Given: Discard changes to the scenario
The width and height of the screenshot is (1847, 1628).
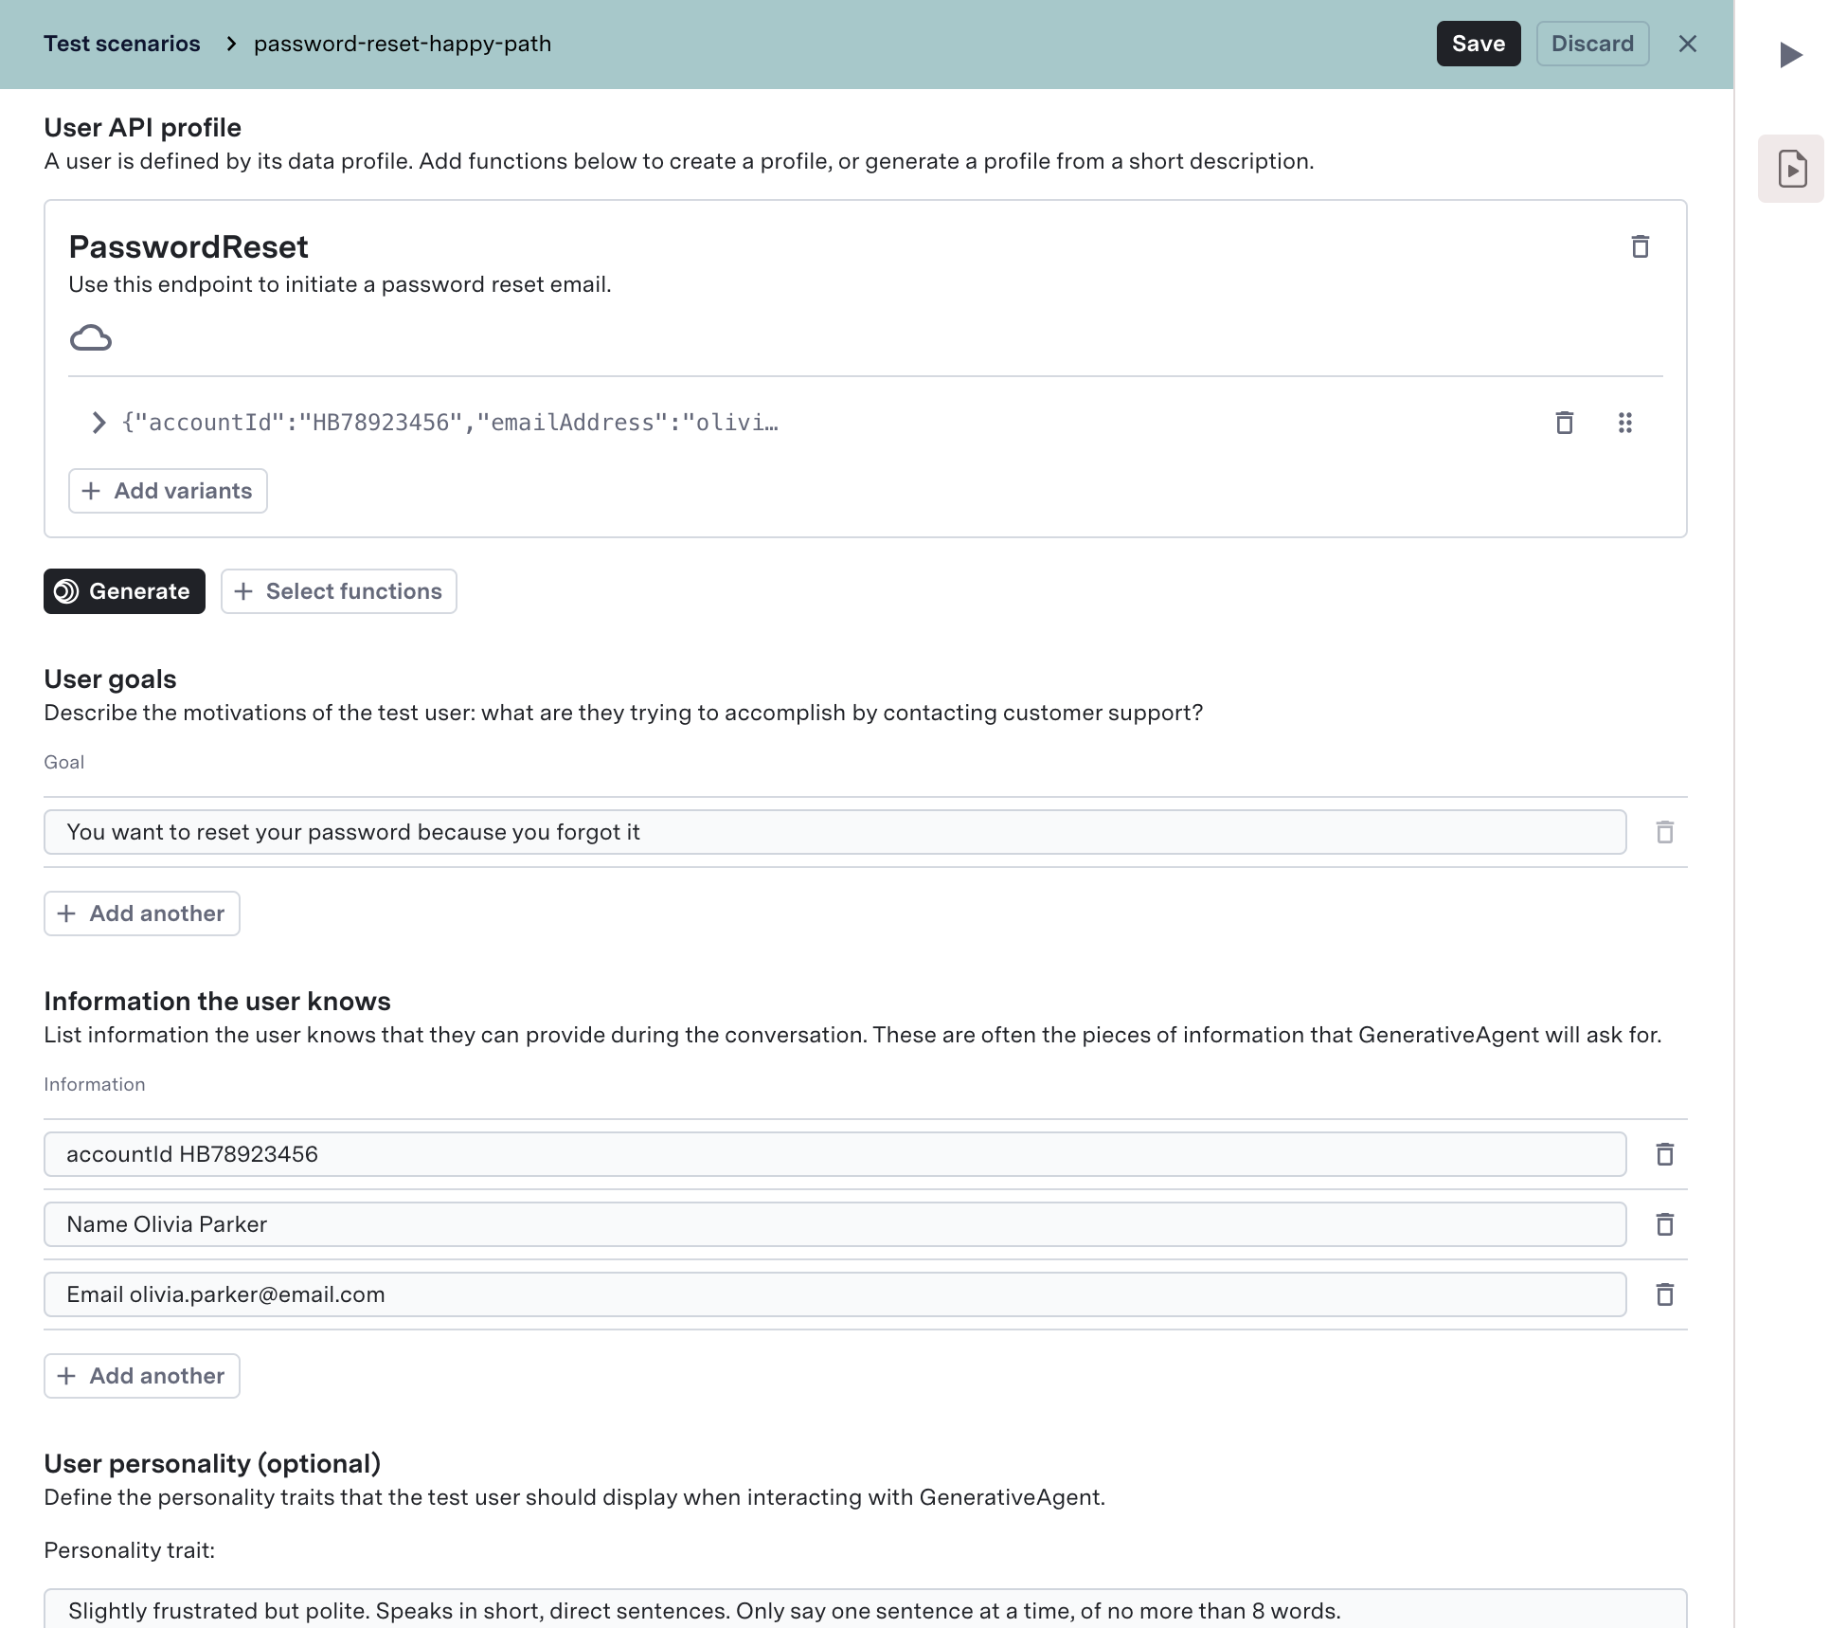Looking at the screenshot, I should pyautogui.click(x=1591, y=44).
